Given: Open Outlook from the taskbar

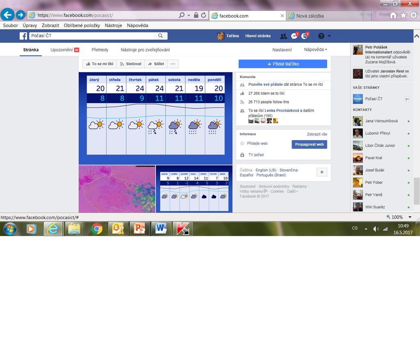Looking at the screenshot, I should 118,229.
